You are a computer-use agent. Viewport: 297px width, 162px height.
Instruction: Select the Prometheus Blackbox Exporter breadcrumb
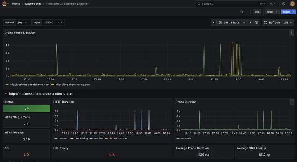(x=67, y=4)
